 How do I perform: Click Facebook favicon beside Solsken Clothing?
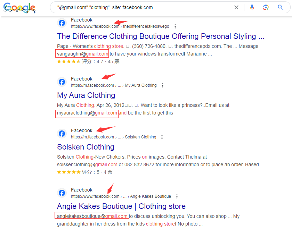pyautogui.click(x=62, y=134)
